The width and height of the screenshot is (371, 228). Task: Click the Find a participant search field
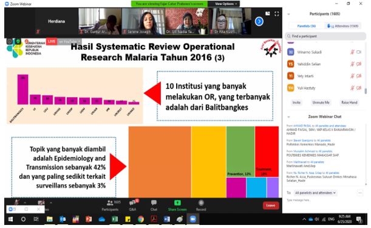coord(325,36)
